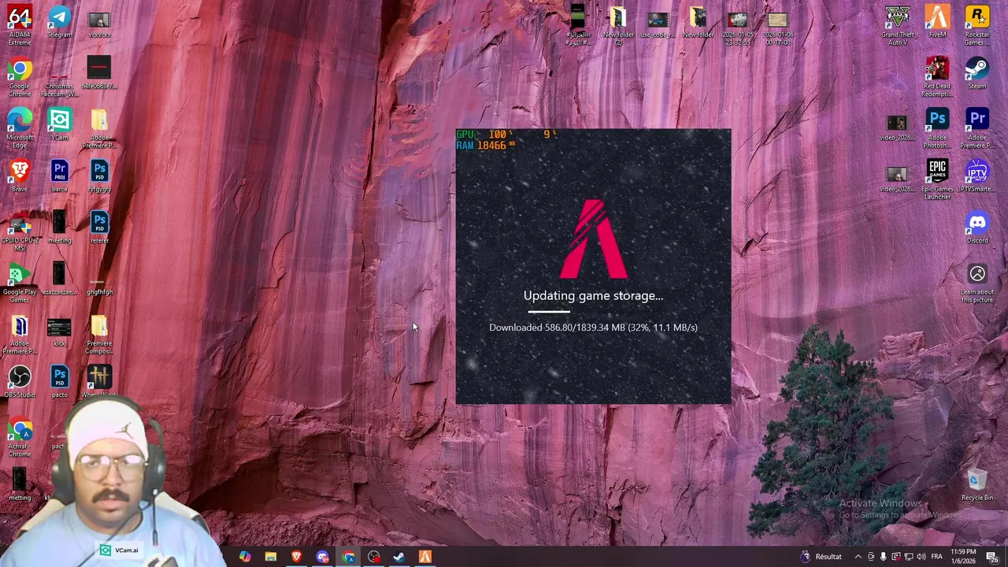Open Google Chrome desktop shortcut
The height and width of the screenshot is (567, 1008).
click(20, 77)
